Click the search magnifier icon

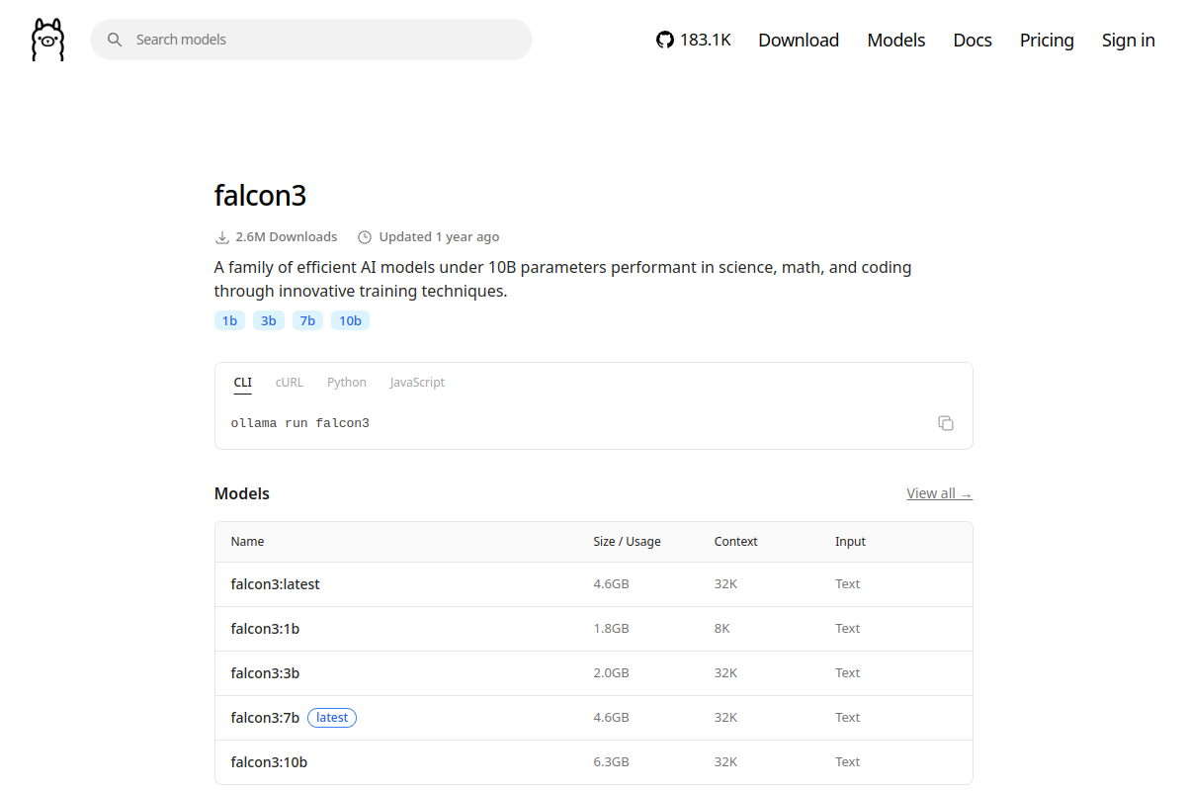point(115,40)
